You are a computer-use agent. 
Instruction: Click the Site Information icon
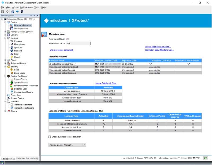tap(12, 29)
